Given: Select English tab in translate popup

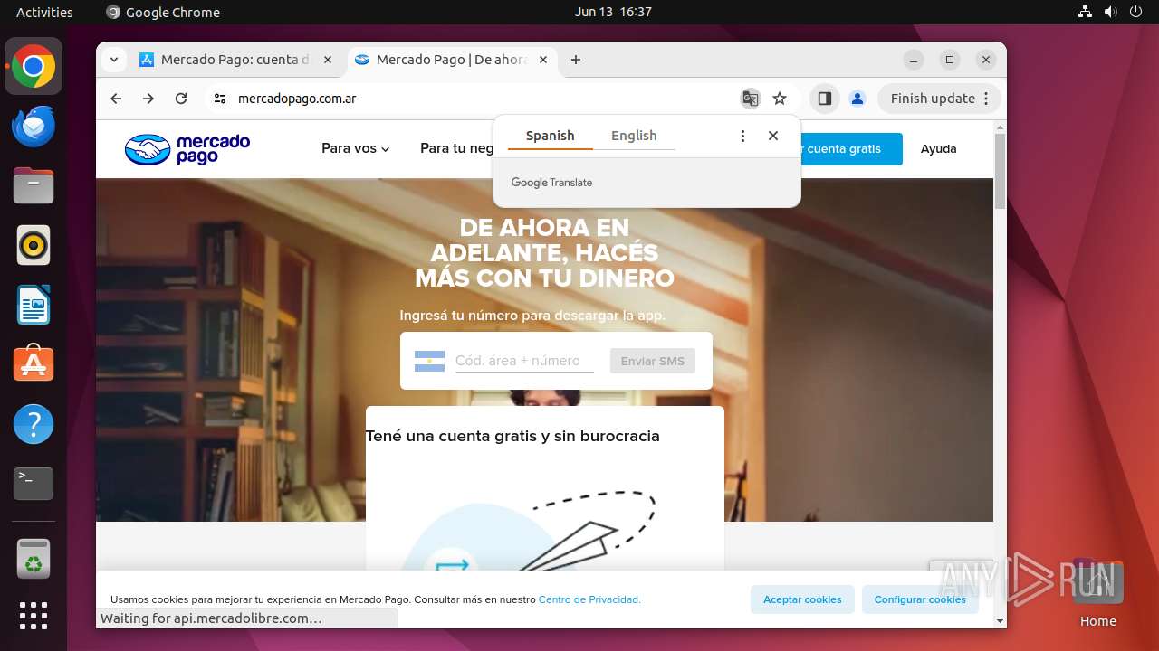Looking at the screenshot, I should click(x=634, y=136).
